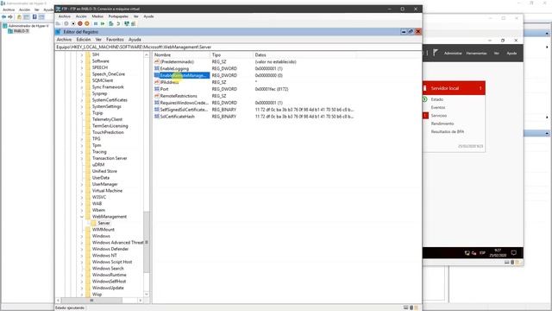Click the VM Turn Off toolbar icon
552x311 pixels.
[73, 23]
